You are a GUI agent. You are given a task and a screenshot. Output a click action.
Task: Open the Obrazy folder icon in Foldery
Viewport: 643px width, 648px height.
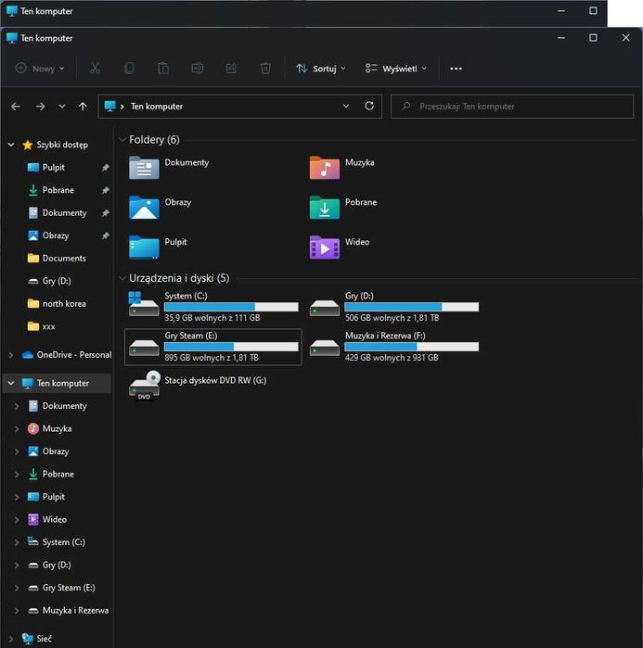click(144, 207)
